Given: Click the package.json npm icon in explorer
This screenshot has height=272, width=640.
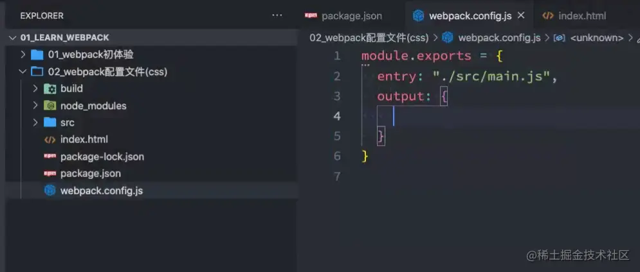Looking at the screenshot, I should pyautogui.click(x=50, y=173).
